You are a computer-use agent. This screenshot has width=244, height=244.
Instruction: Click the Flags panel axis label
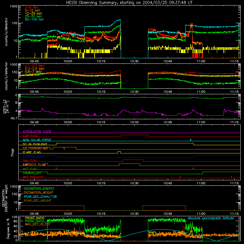tap(13, 152)
